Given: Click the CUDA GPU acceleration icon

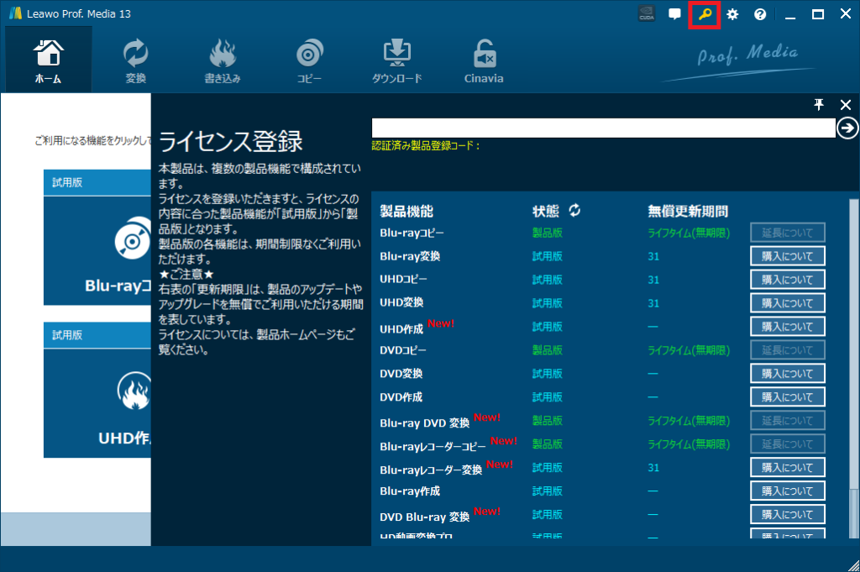Looking at the screenshot, I should (x=647, y=14).
